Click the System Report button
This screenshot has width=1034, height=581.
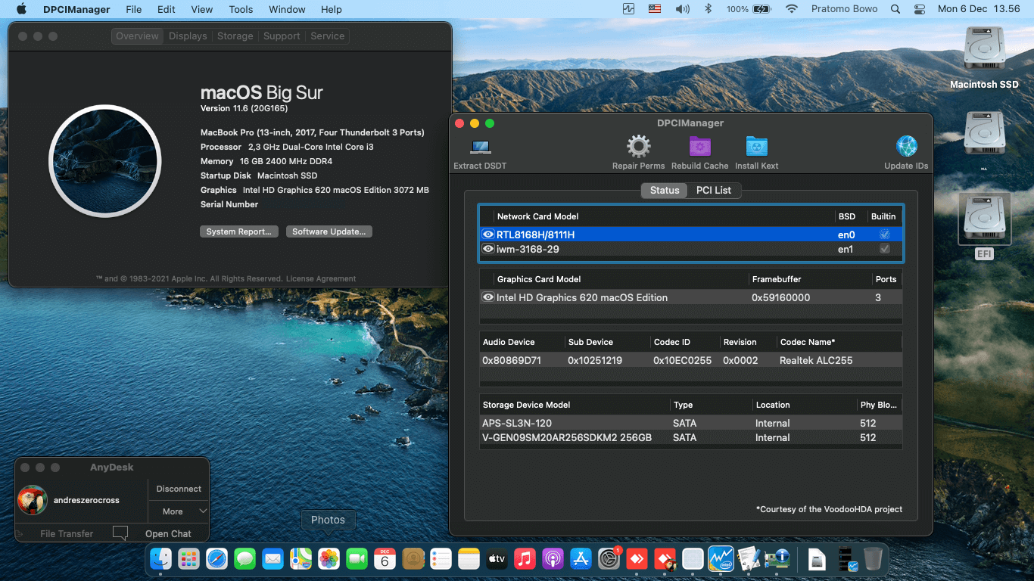pyautogui.click(x=239, y=231)
